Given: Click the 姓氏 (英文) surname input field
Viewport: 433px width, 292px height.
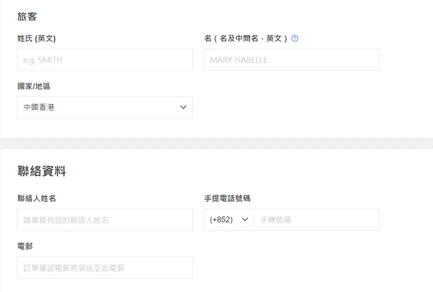Looking at the screenshot, I should tap(105, 60).
